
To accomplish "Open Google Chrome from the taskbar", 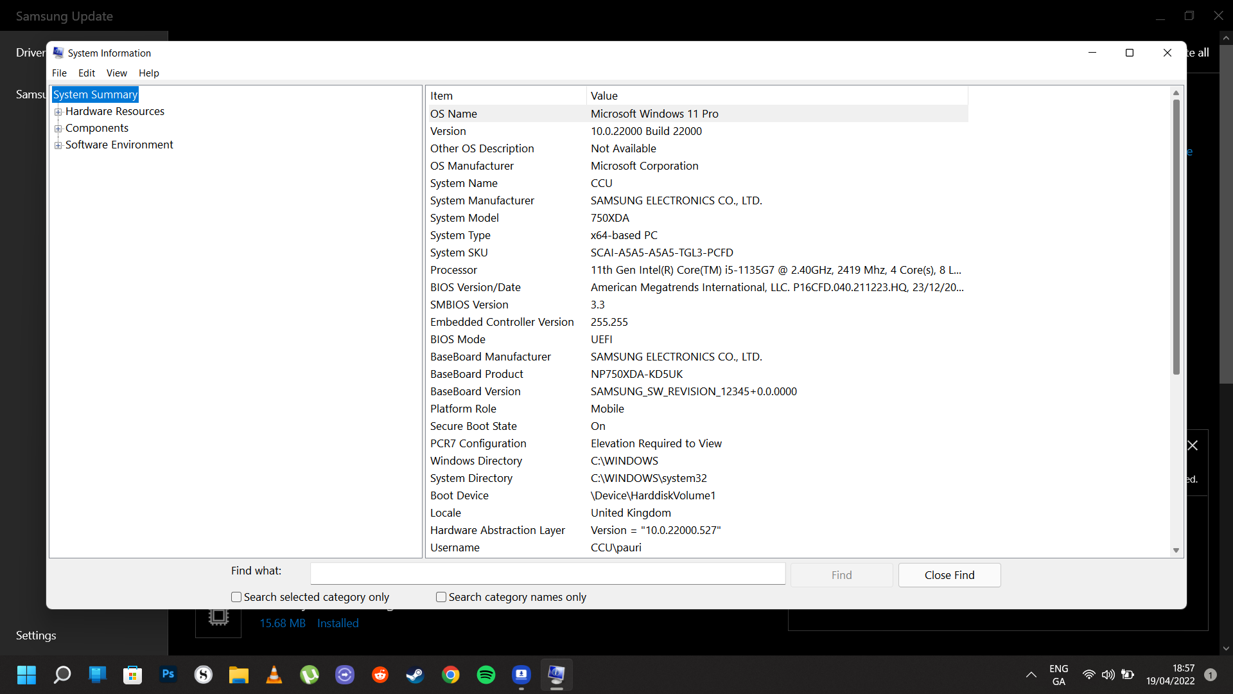I will coord(451,675).
